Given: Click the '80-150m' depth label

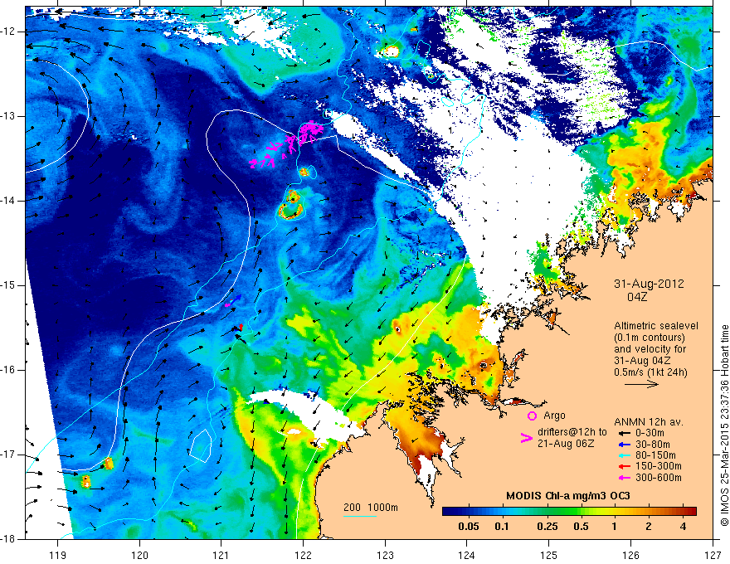Looking at the screenshot, I should click(x=655, y=455).
